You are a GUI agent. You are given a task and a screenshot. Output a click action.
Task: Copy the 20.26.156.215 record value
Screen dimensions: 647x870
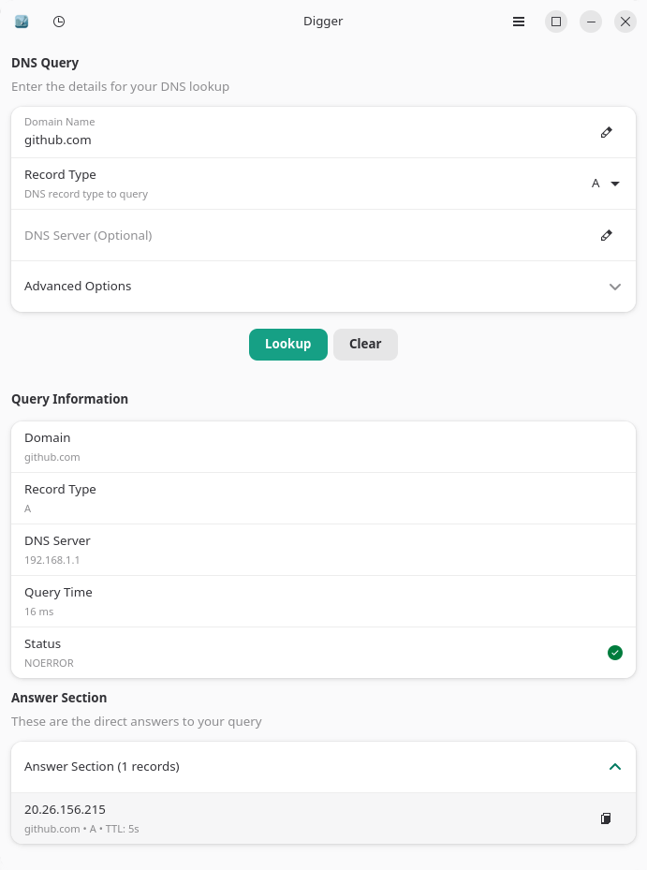(x=606, y=818)
